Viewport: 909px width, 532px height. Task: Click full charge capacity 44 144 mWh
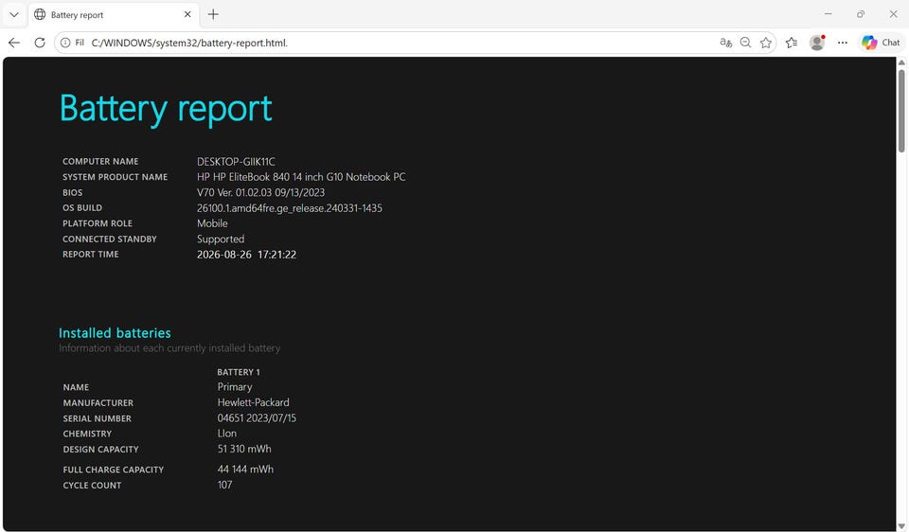245,469
